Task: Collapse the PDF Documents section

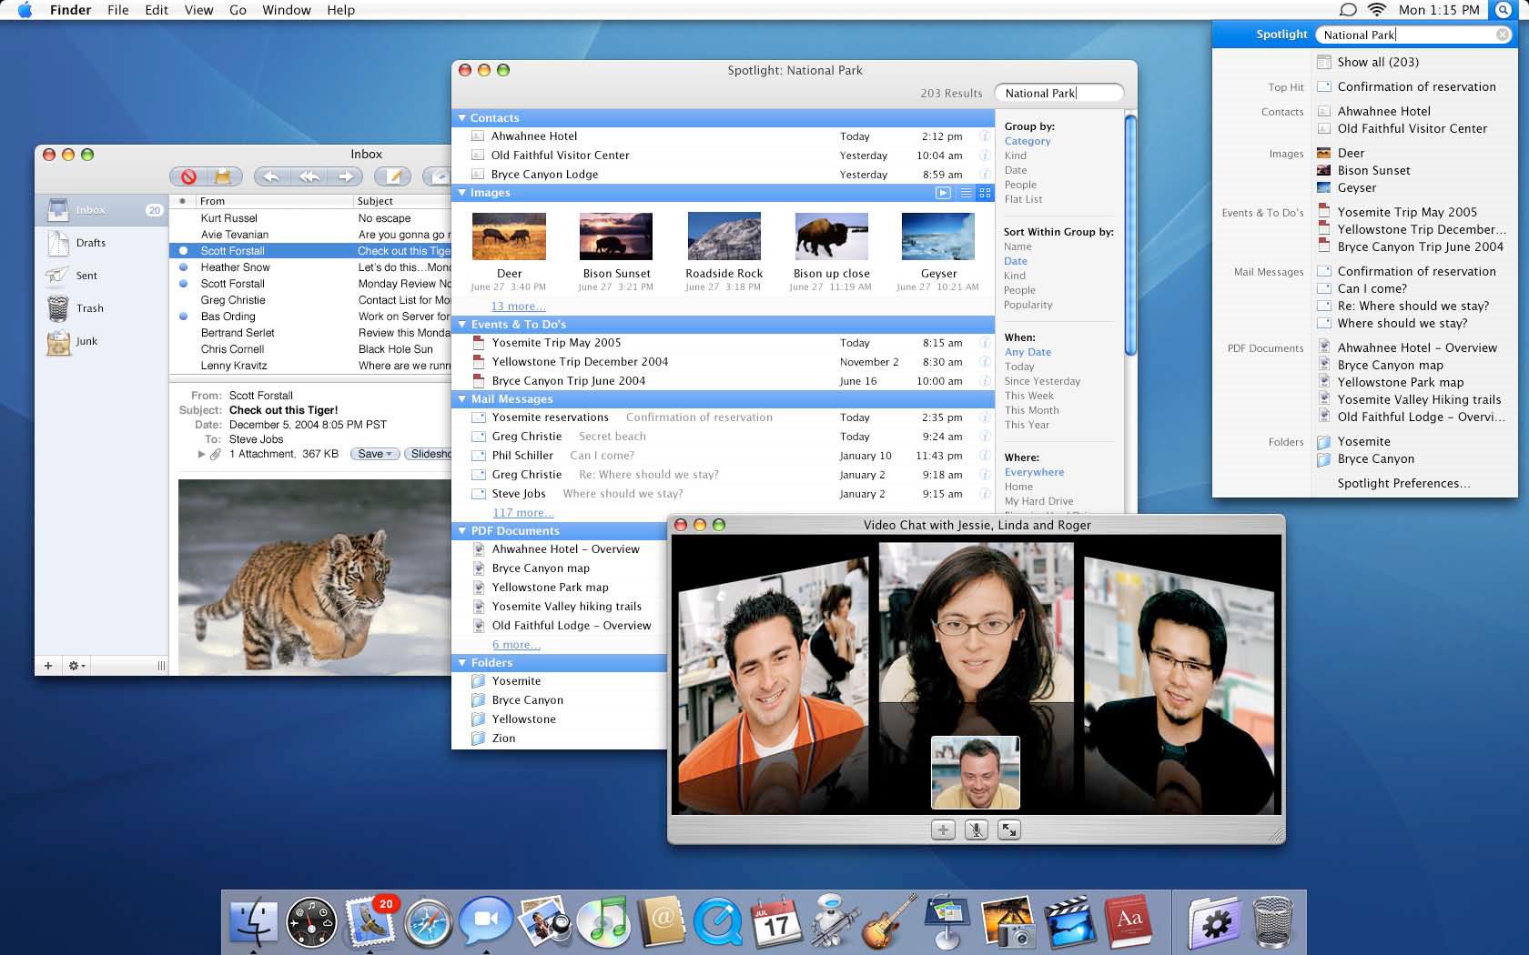Action: [x=462, y=531]
